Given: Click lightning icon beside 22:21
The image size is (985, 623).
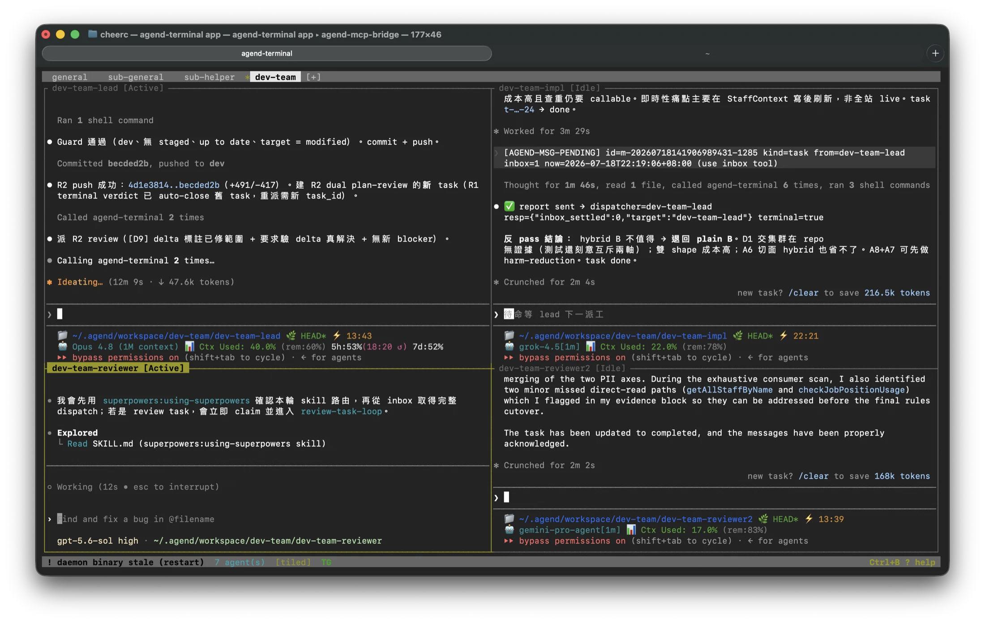Looking at the screenshot, I should [x=784, y=335].
